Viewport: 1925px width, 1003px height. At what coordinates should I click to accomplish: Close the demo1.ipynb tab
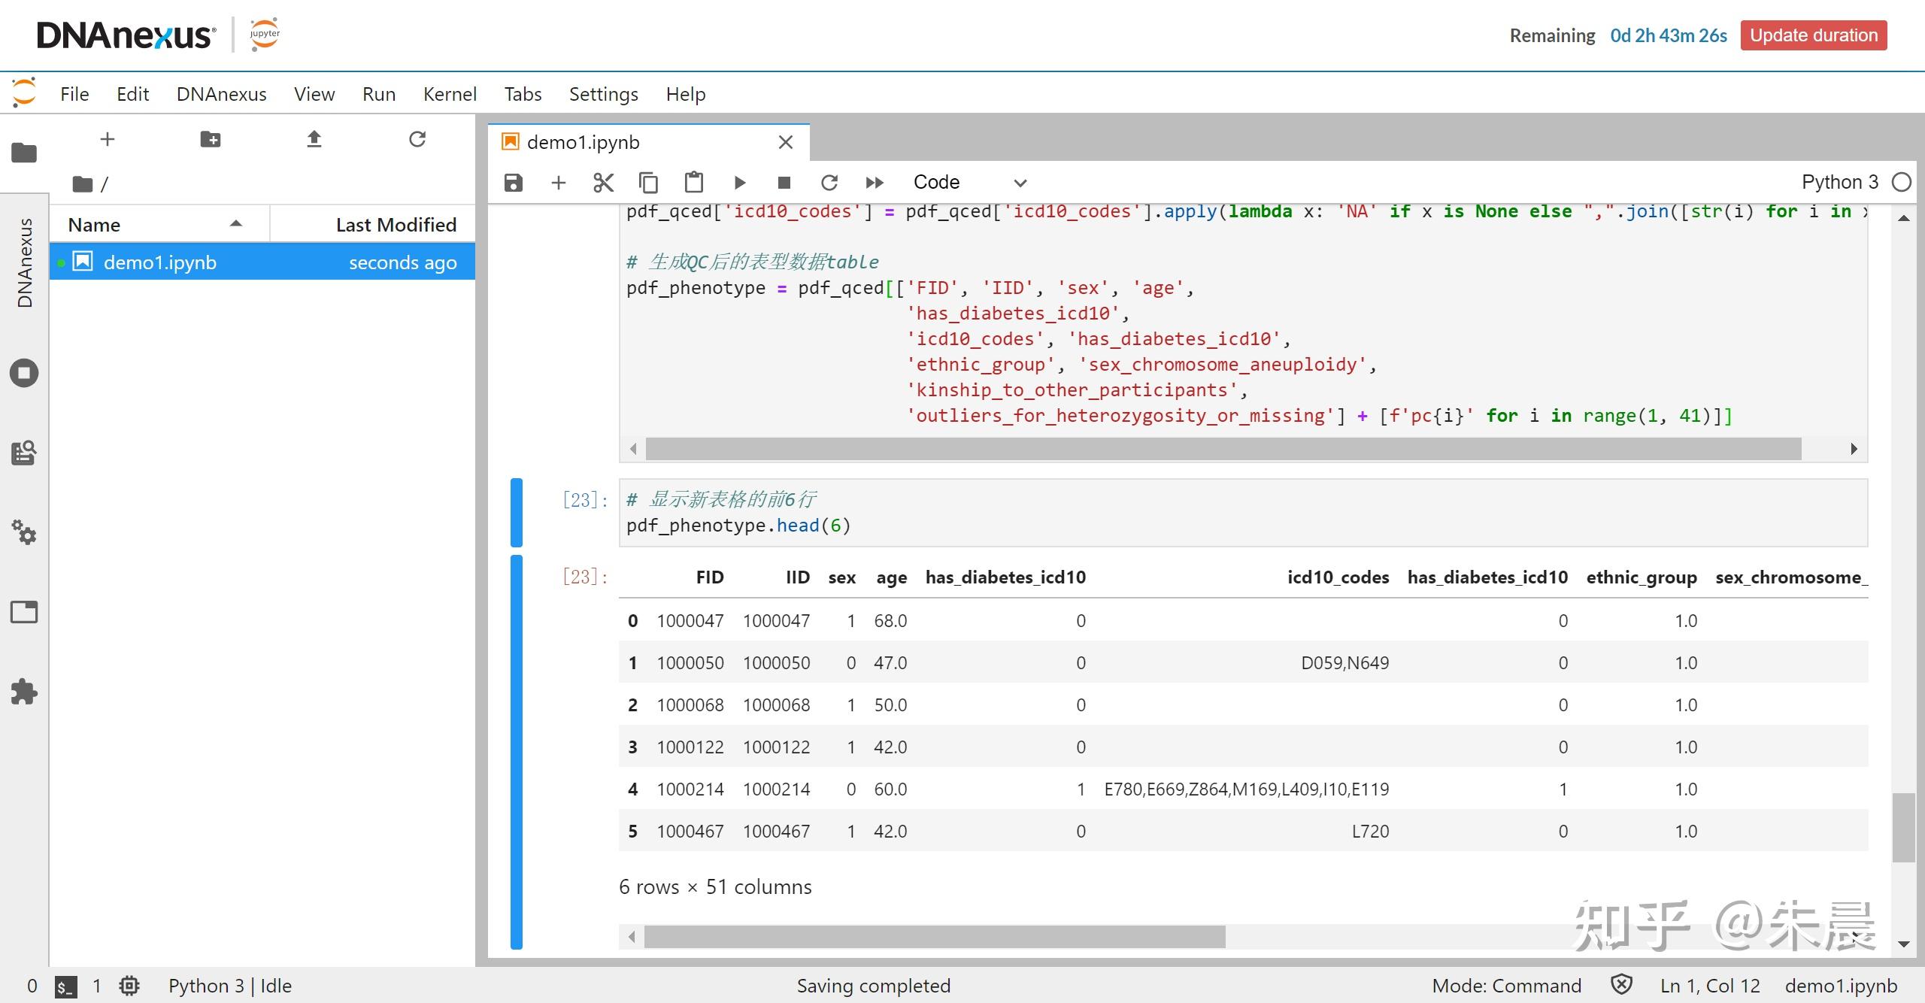pyautogui.click(x=786, y=142)
